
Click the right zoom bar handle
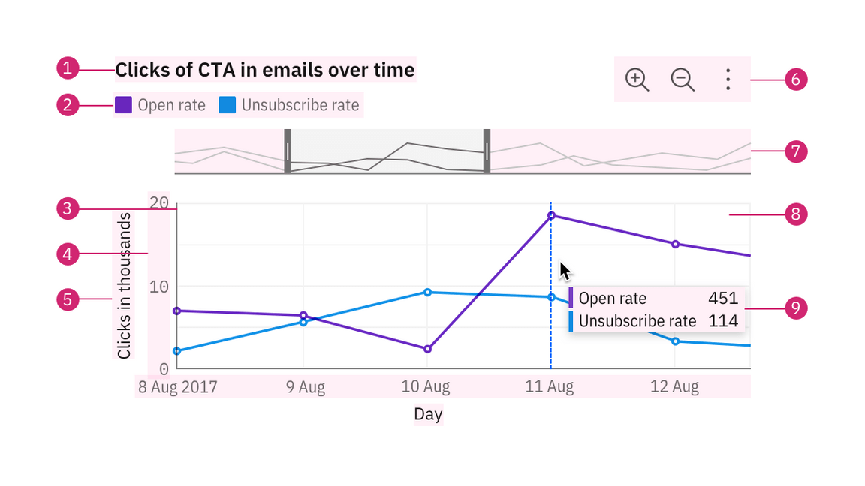(487, 151)
